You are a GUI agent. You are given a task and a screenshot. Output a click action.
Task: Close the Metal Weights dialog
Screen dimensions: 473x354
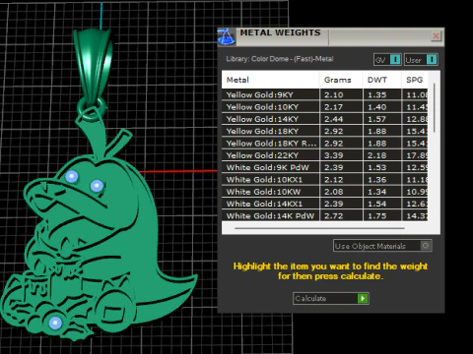tap(436, 35)
